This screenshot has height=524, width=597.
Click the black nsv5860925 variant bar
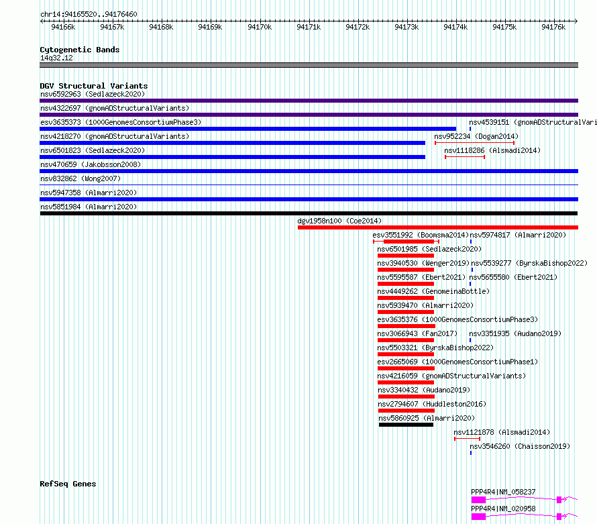tap(406, 425)
